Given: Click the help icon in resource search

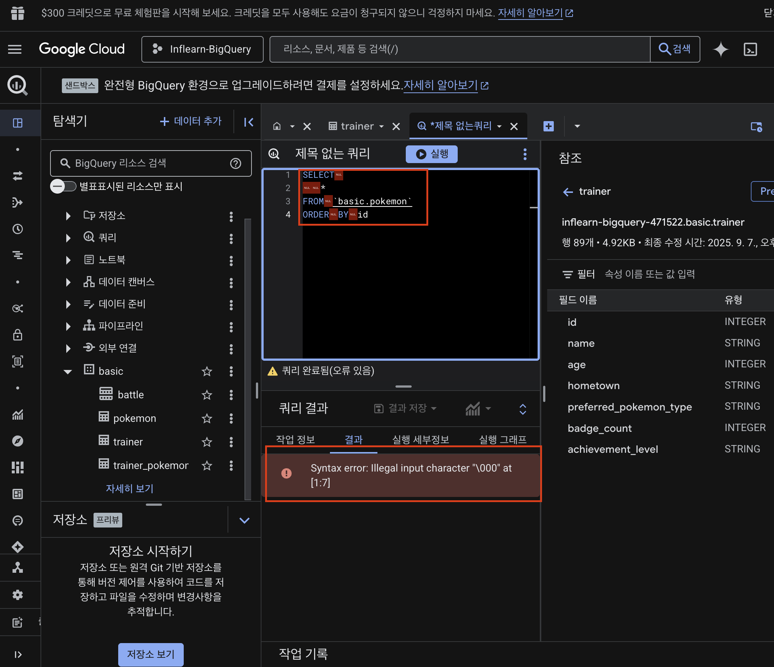Looking at the screenshot, I should [236, 163].
